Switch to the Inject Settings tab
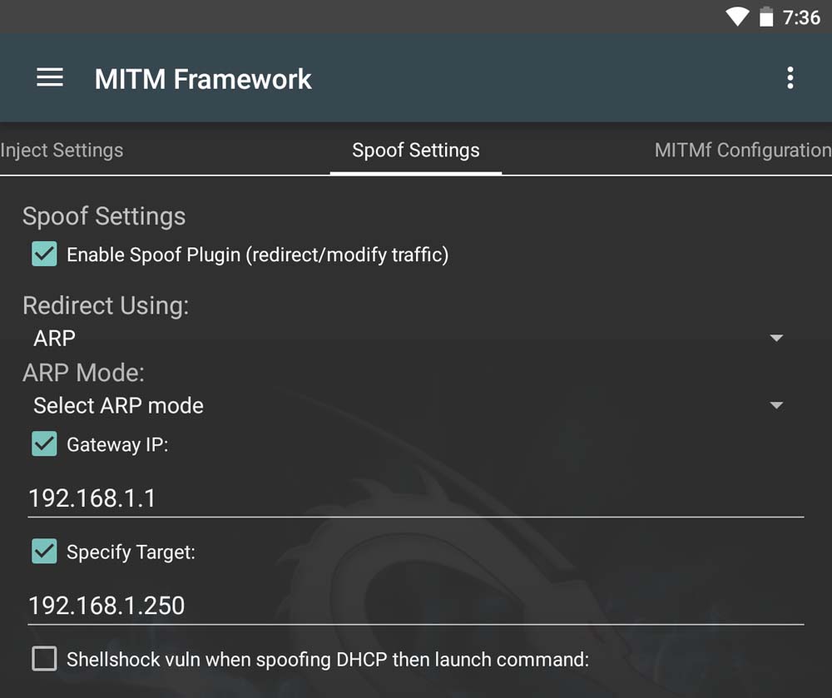The width and height of the screenshot is (832, 698). (62, 151)
